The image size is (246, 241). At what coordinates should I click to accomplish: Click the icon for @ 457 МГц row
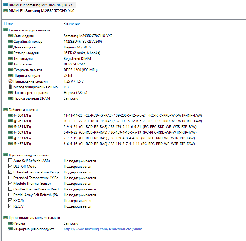pyautogui.click(x=10, y=144)
